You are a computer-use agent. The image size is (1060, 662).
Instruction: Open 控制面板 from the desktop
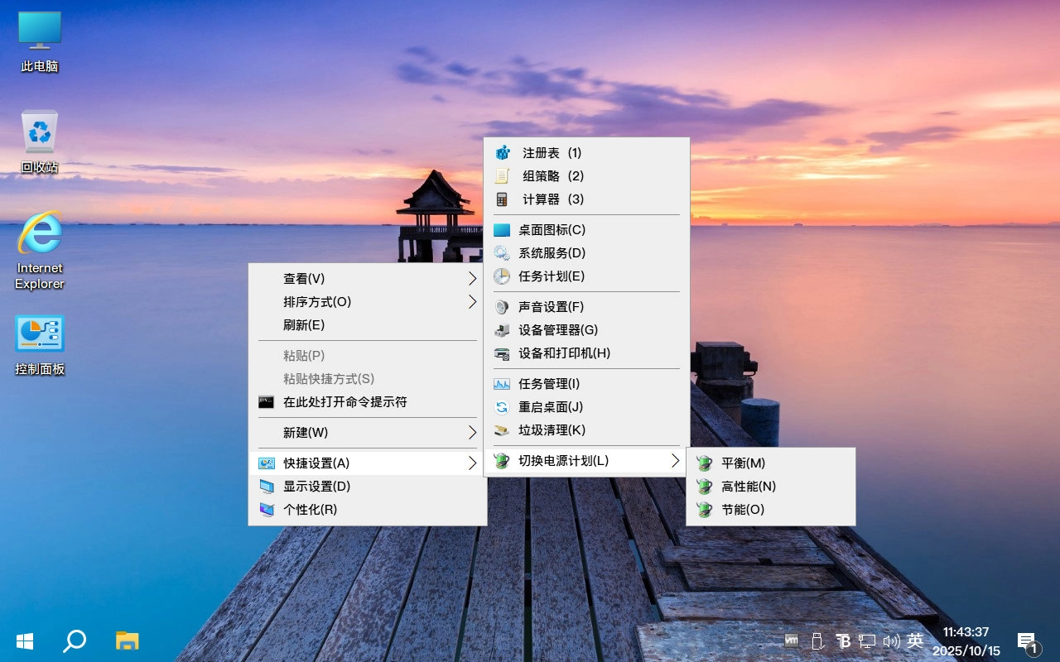(39, 335)
